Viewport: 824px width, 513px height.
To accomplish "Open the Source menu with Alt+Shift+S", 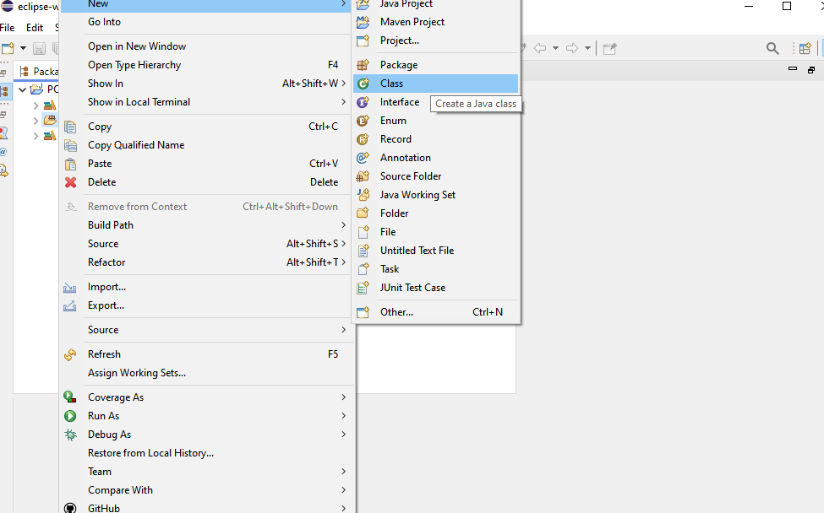I will pyautogui.click(x=207, y=244).
